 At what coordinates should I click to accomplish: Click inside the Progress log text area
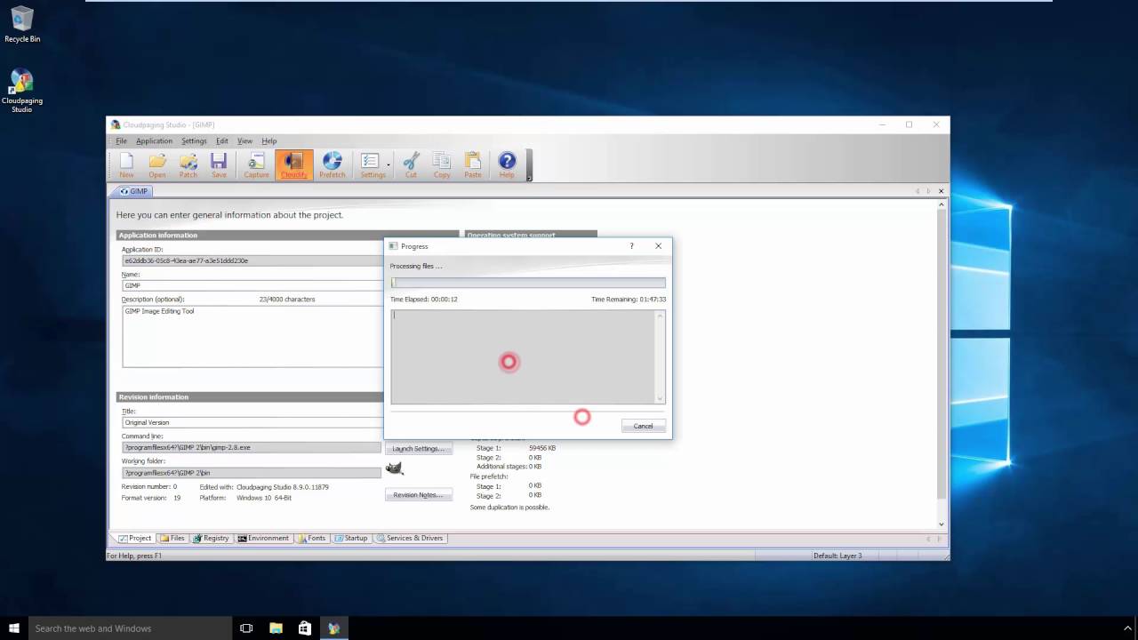(524, 356)
